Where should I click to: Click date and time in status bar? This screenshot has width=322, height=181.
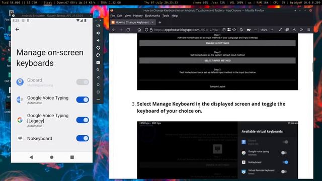[161, 3]
